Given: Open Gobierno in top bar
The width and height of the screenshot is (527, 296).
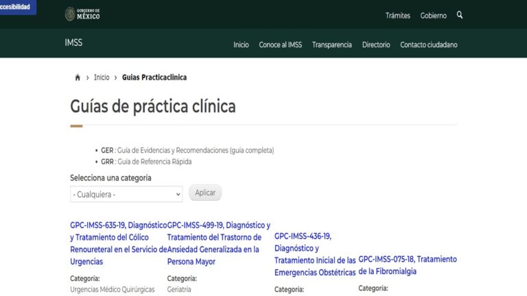Looking at the screenshot, I should coord(433,16).
